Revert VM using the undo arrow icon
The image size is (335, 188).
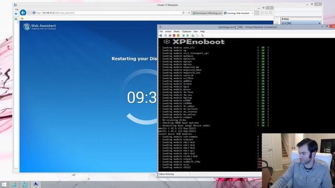click(197, 36)
